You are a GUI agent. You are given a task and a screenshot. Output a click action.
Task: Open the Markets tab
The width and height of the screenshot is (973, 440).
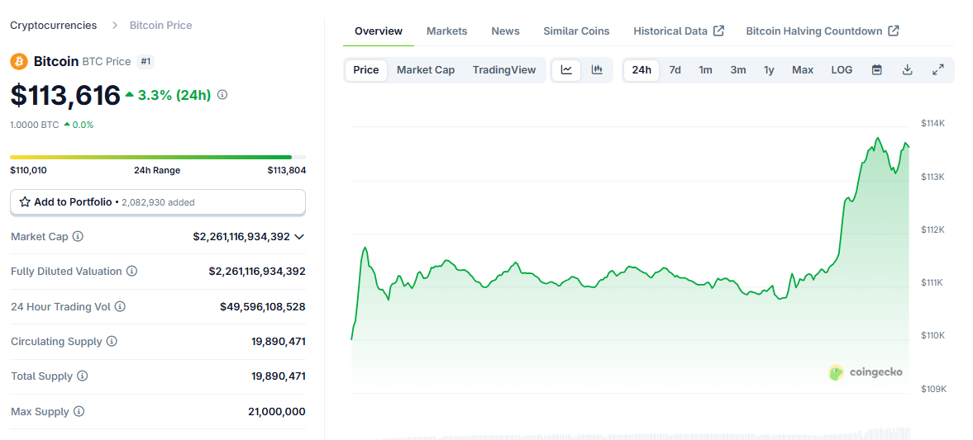tap(446, 31)
